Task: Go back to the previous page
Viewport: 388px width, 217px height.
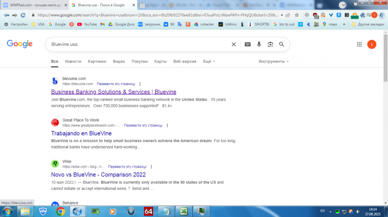Action: [7, 15]
